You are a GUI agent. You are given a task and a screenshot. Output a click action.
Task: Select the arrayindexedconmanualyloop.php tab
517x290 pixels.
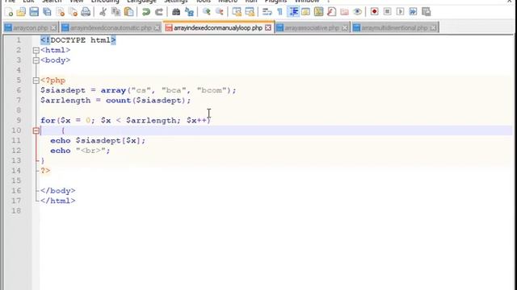point(218,28)
